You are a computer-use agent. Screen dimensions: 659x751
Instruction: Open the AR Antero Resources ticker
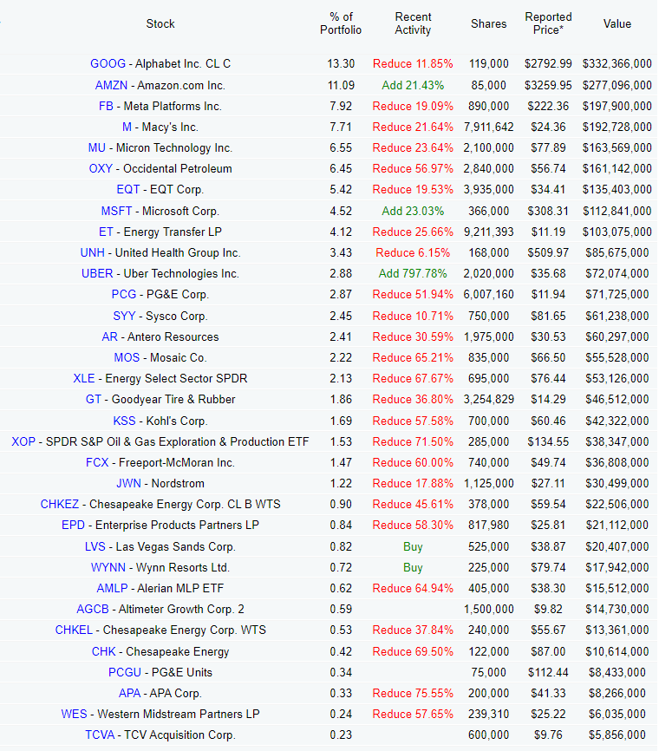[x=109, y=336]
